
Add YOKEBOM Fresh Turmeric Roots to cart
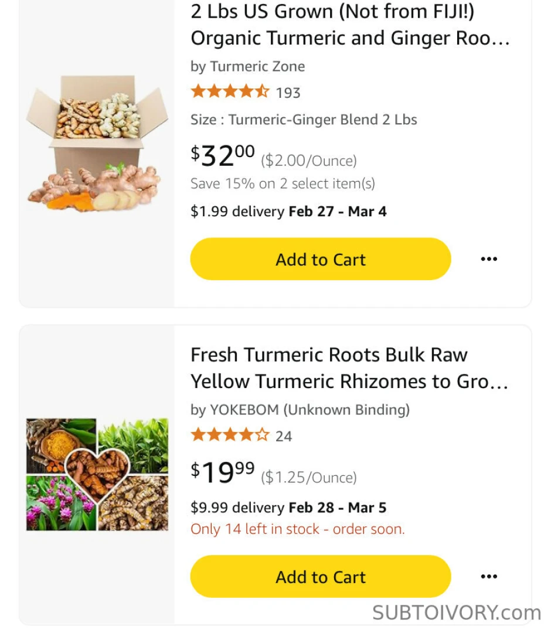(321, 577)
